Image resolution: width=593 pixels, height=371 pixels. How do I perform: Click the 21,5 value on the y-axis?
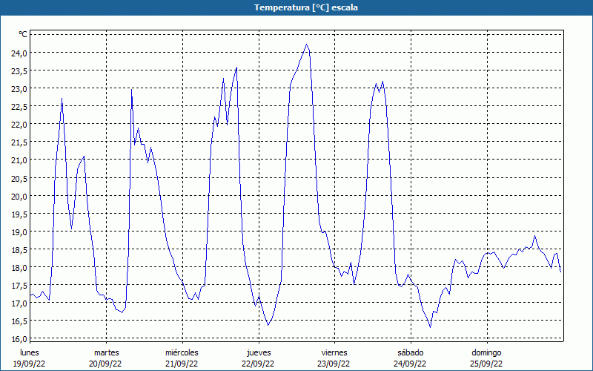tap(19, 142)
